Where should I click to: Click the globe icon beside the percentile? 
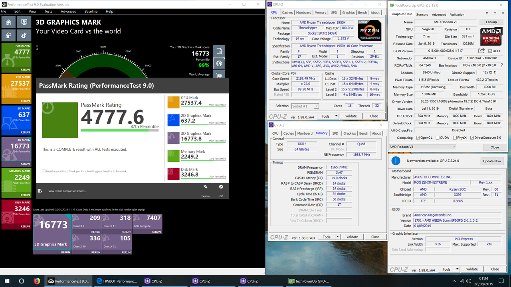tap(219, 63)
